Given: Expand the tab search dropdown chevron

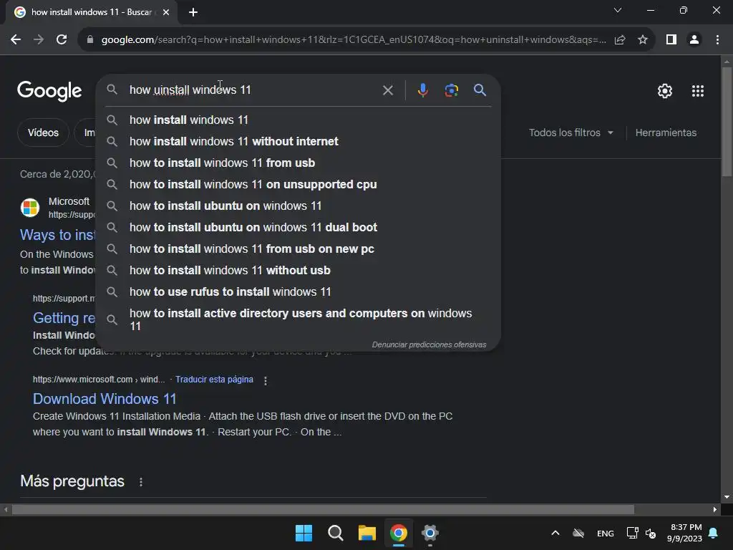Looking at the screenshot, I should (618, 10).
